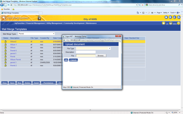Click the blue plus icon in banner
The height and width of the screenshot is (114, 183).
(170, 17)
